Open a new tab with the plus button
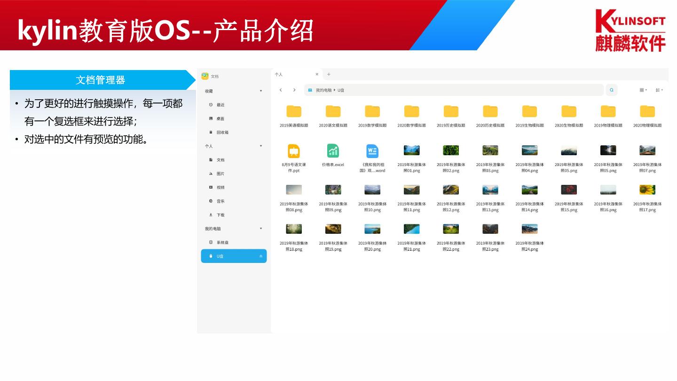Screen dimensions: 677x381 pyautogui.click(x=329, y=74)
